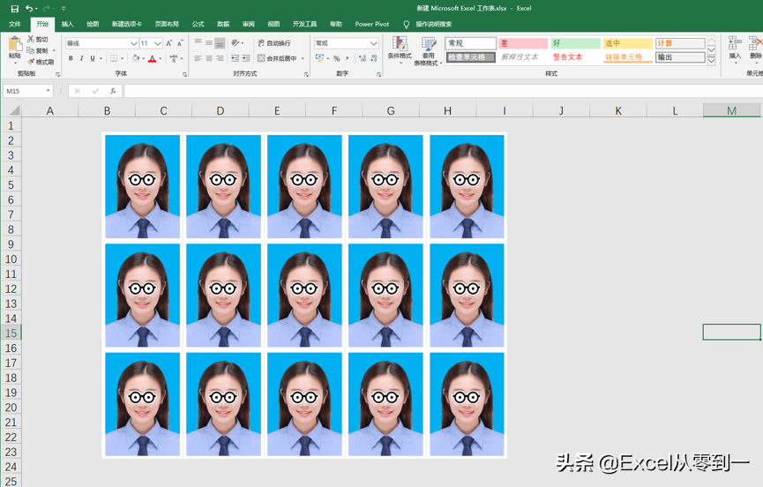Viewport: 763px width, 487px height.
Task: Toggle Bold formatting
Action: [71, 58]
